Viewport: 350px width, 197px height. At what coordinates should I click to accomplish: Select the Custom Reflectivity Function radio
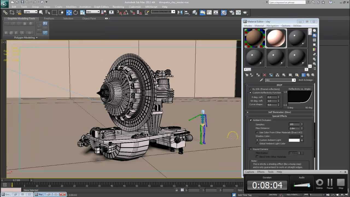pos(250,93)
